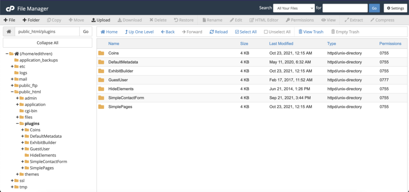Click the Rename toolbar button

(x=212, y=20)
